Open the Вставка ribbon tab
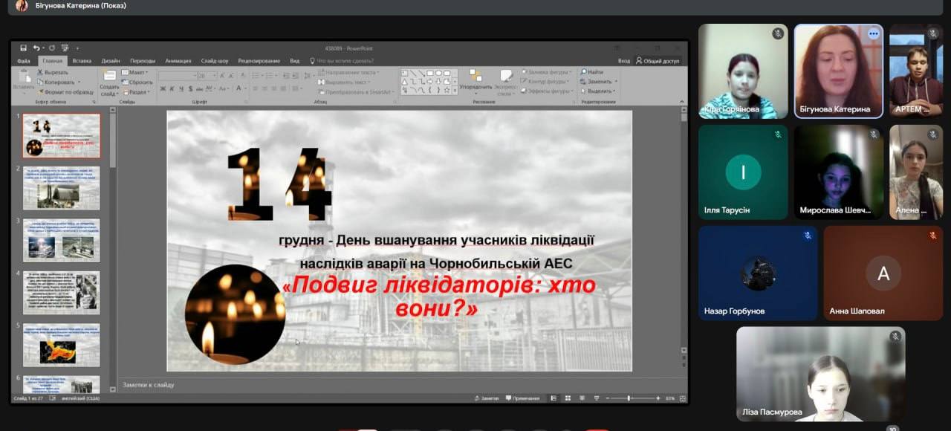The height and width of the screenshot is (431, 951). tap(82, 61)
